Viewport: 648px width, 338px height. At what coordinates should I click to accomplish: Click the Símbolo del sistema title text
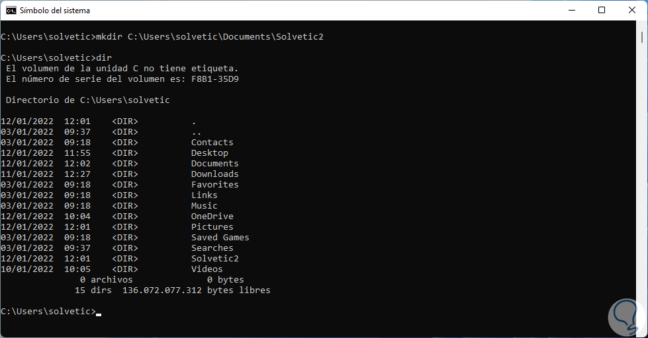(55, 11)
